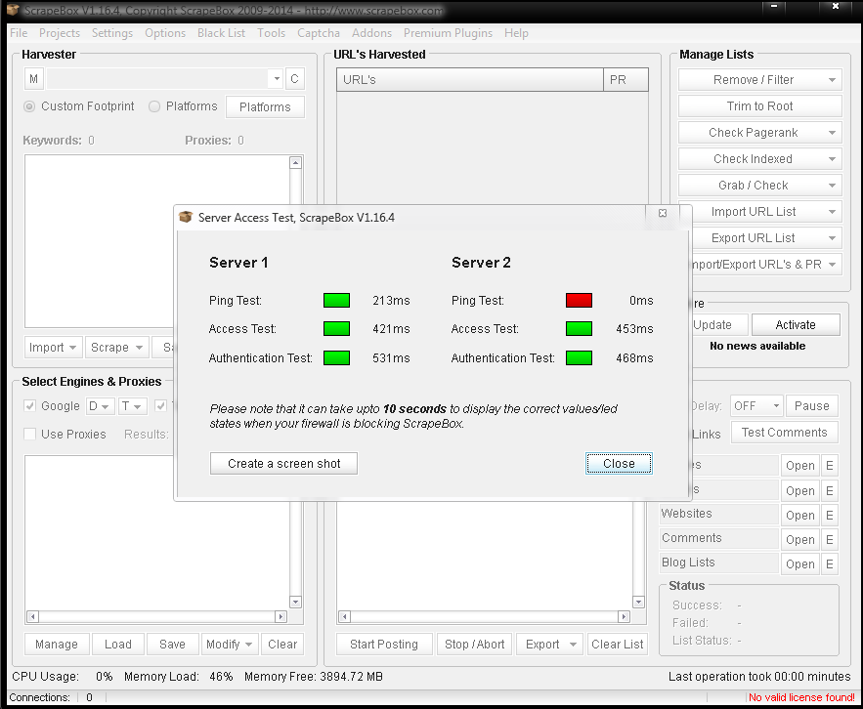
Task: Open the Comments list file
Action: tap(799, 540)
